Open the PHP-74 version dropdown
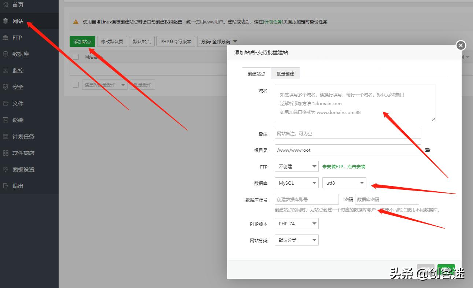Screen dimensions: 473x288 296,223
